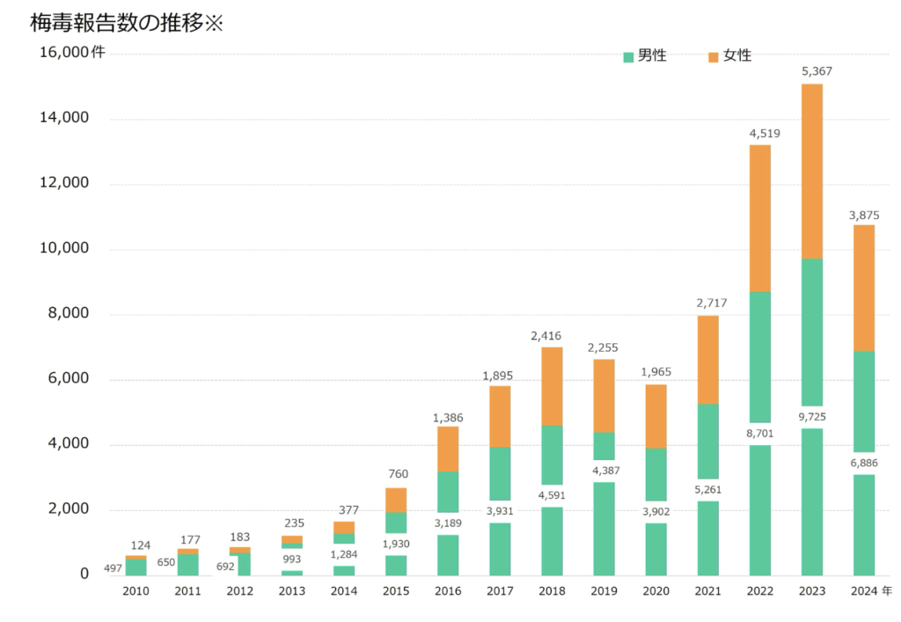Click the orange segment of the 2024 bar
901x622 pixels.
[x=863, y=288]
